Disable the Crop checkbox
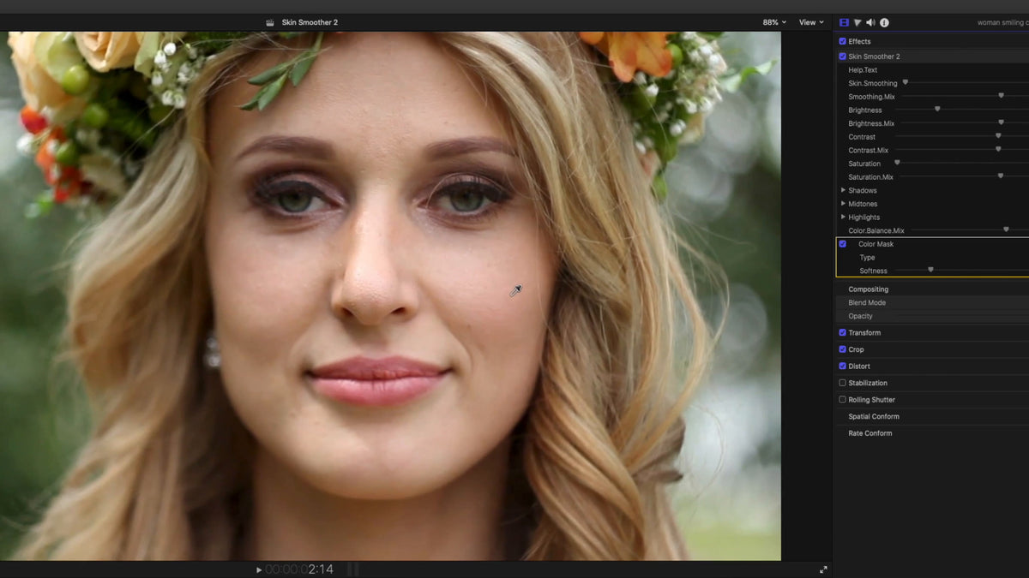This screenshot has height=578, width=1029. click(x=842, y=349)
